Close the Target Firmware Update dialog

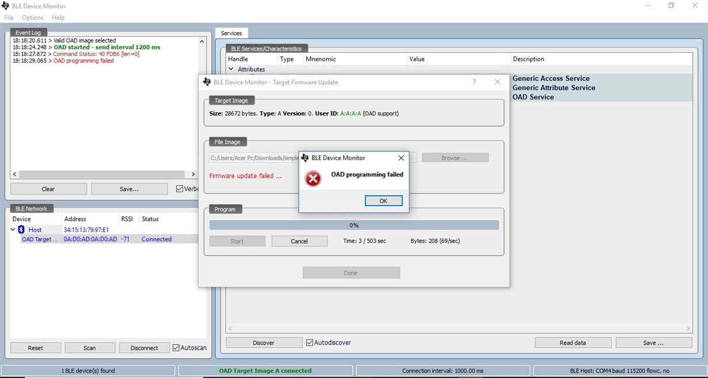pyautogui.click(x=498, y=82)
